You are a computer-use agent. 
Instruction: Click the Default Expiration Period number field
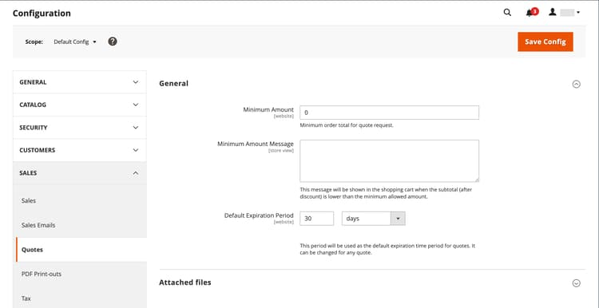point(317,219)
